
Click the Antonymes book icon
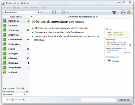pyautogui.click(x=5, y=35)
